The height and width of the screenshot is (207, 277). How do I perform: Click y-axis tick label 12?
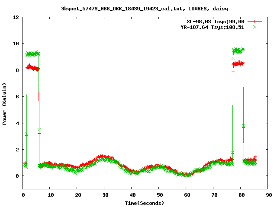pos(16,17)
